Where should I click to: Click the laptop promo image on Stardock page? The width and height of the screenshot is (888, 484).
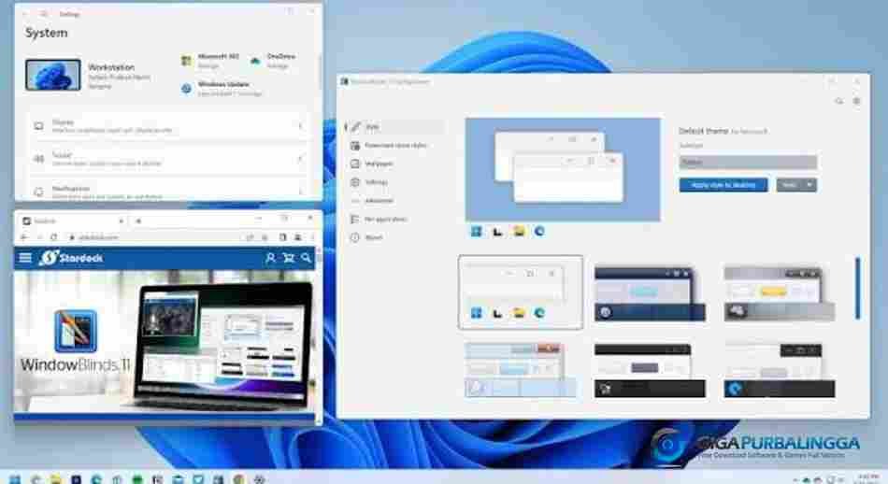point(223,346)
